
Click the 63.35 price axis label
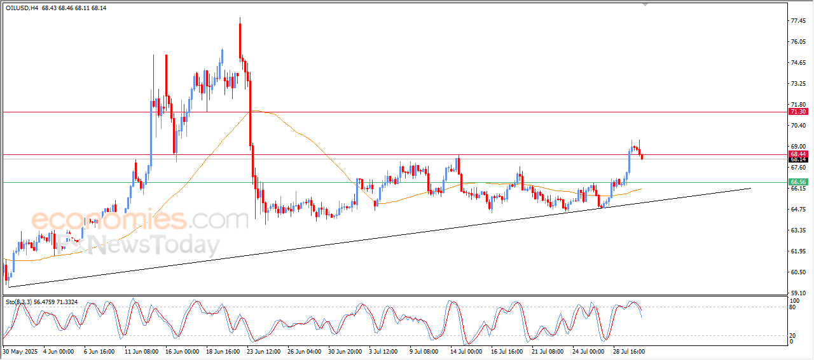click(x=798, y=230)
